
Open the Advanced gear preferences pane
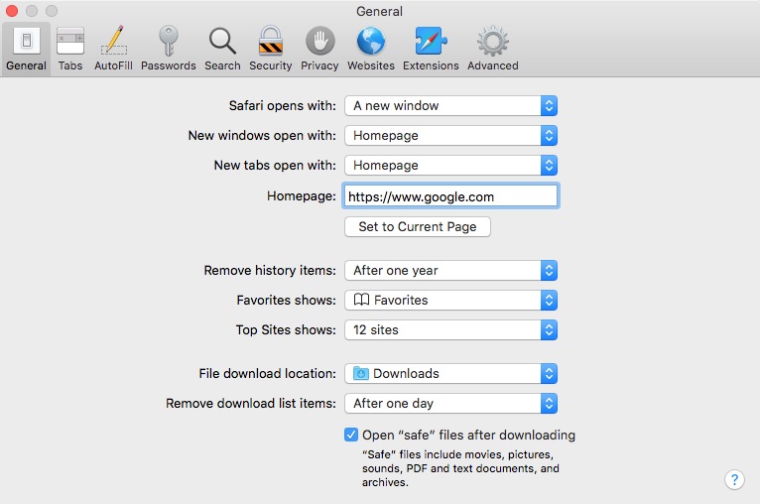pyautogui.click(x=492, y=49)
